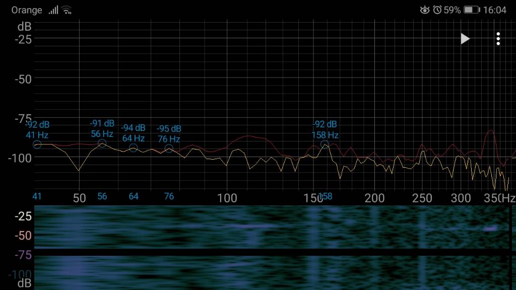Screen dimensions: 516x290
Task: Tap the 100 frequency axis label
Action: 227,198
